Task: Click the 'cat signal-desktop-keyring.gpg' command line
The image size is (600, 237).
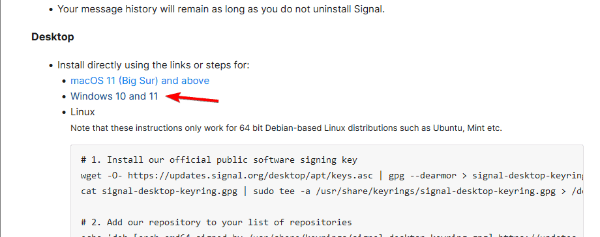Action: pos(332,191)
